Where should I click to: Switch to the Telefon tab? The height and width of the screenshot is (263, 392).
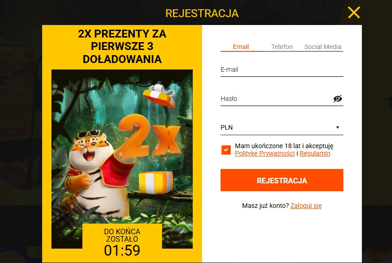coord(282,47)
